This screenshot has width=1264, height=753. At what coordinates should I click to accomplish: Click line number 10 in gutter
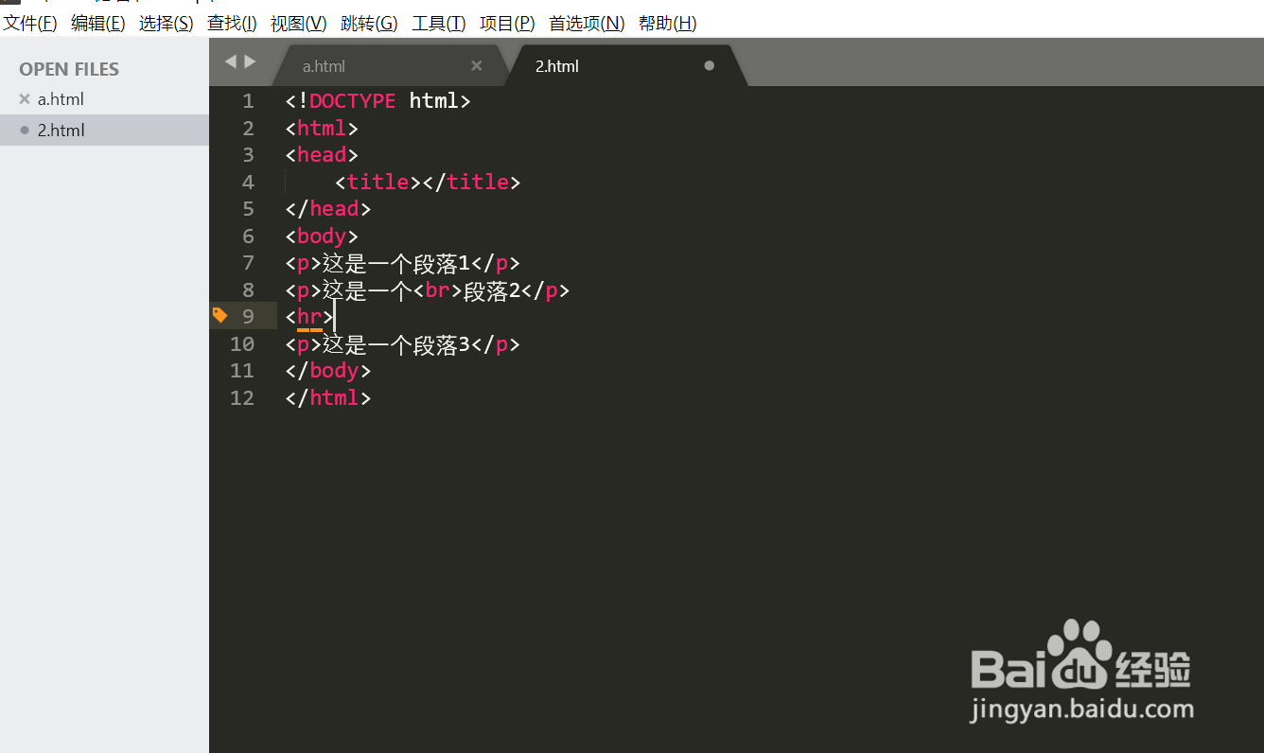[x=242, y=344]
